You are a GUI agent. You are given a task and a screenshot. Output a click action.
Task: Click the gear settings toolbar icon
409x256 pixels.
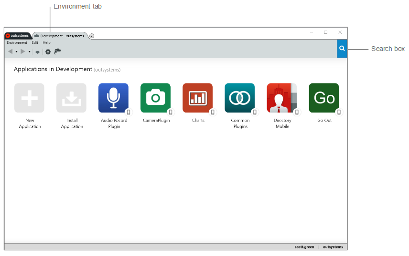[48, 51]
